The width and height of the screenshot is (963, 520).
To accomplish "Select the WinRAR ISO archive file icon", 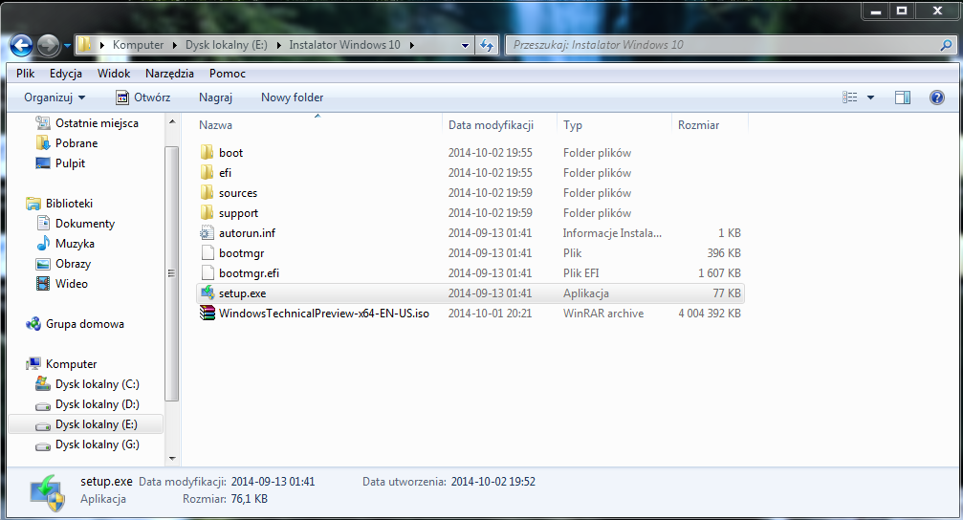I will point(208,314).
